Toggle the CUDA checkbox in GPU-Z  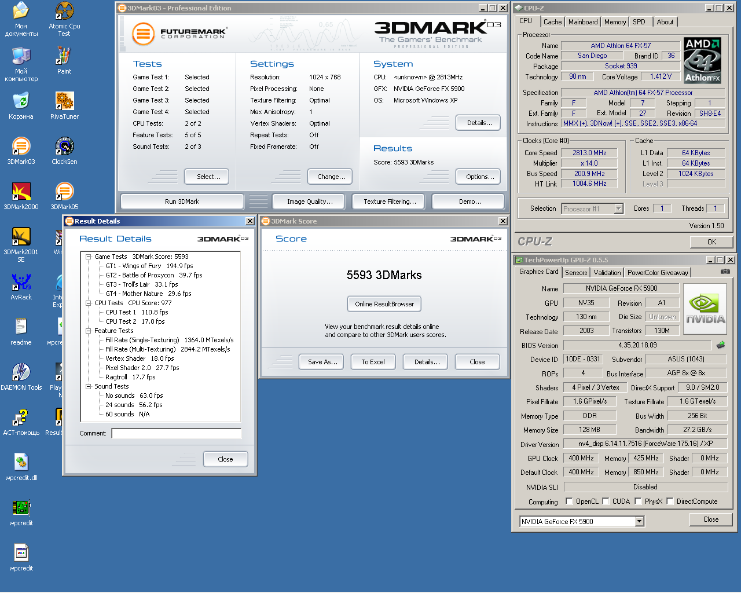[606, 502]
